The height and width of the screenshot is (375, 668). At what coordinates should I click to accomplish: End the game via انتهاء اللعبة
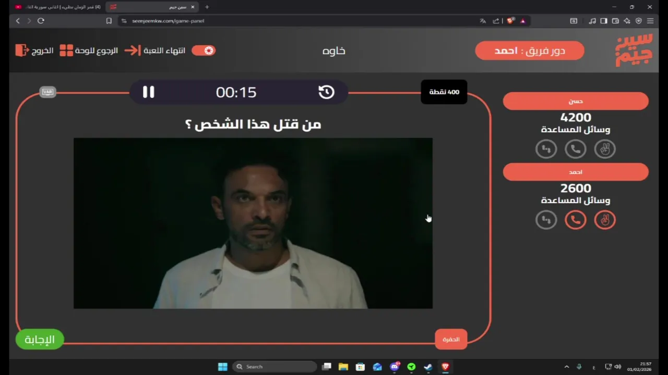coord(154,51)
